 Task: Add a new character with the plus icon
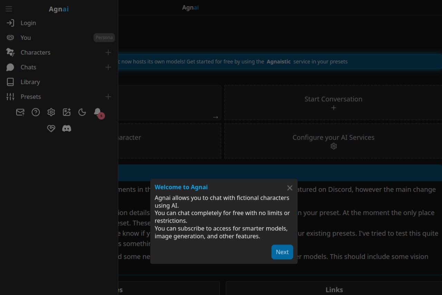(108, 53)
